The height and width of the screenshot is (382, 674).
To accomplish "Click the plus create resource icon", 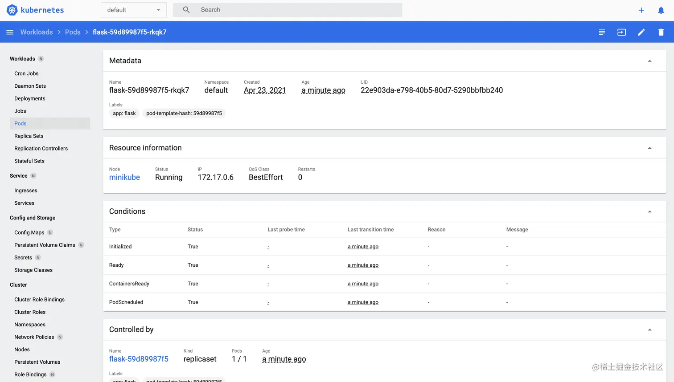I will 641,10.
